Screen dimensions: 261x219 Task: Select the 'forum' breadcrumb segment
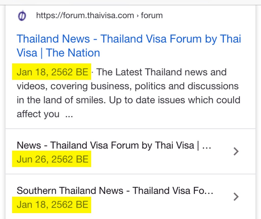click(152, 16)
